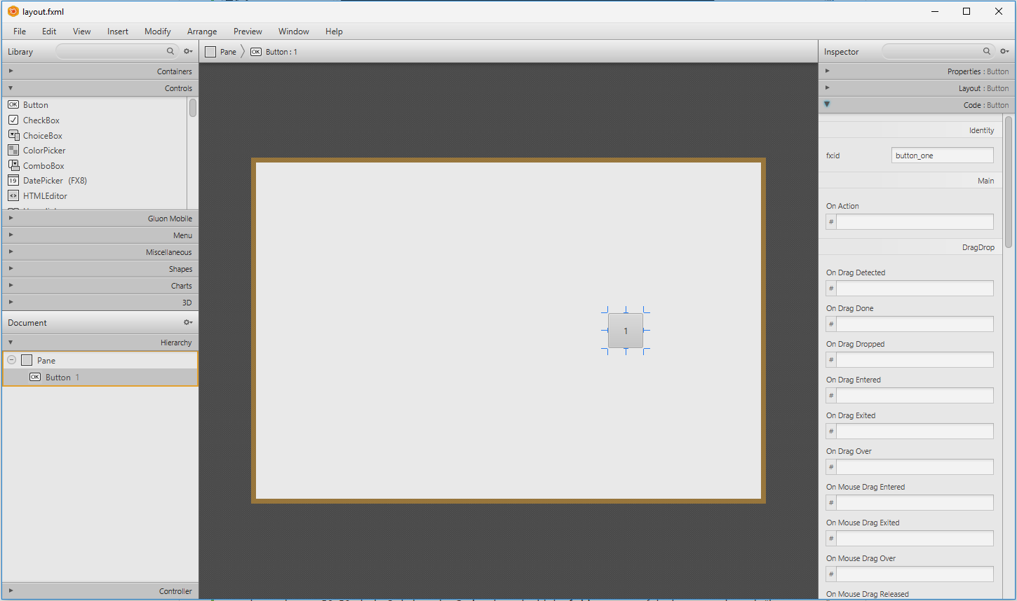
Task: Open the Document panel gear menu
Action: pos(188,322)
